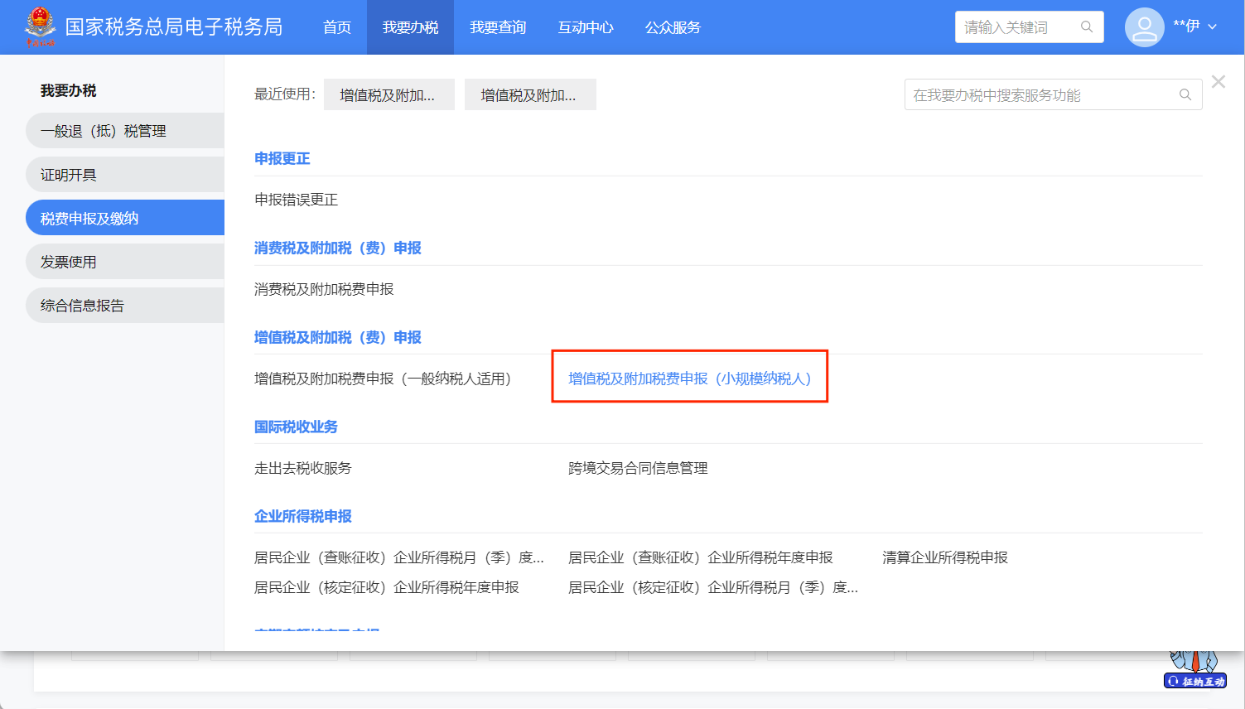
Task: Click the 请输入关键词 search box
Action: tap(1017, 27)
